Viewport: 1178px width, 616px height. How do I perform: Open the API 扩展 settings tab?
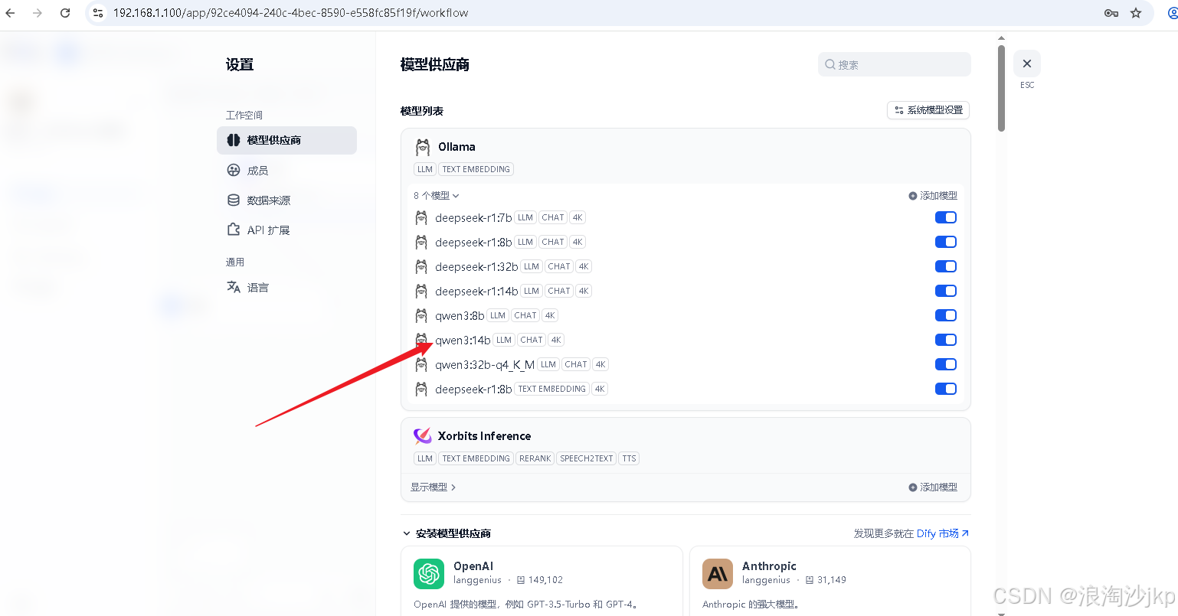pos(287,230)
